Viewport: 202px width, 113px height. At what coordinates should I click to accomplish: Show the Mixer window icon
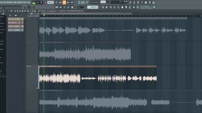point(114,7)
